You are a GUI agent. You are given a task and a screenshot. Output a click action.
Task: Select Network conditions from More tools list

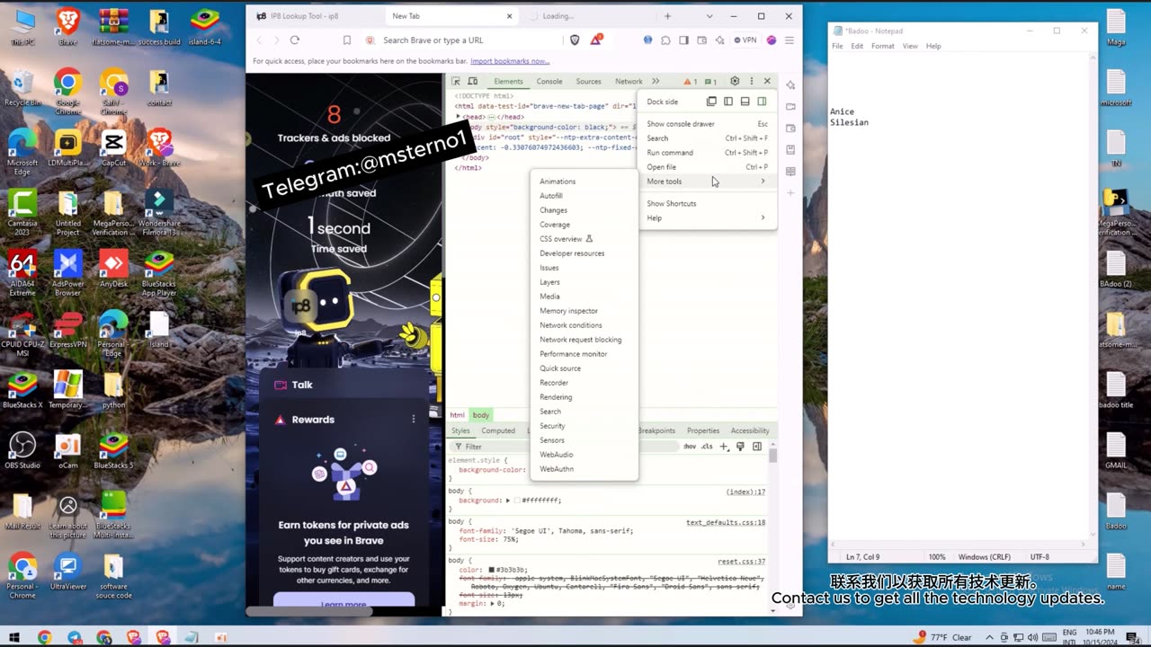coord(584,325)
